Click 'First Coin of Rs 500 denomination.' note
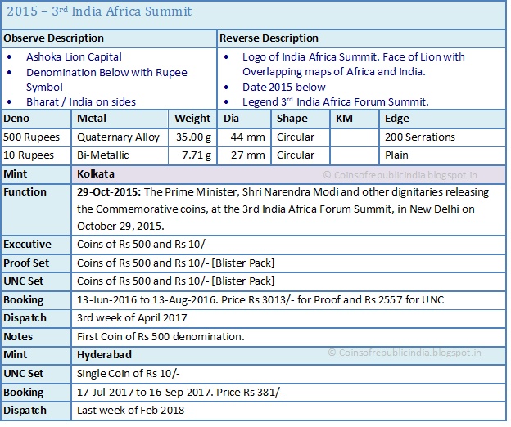The height and width of the screenshot is (427, 511). pos(161,336)
